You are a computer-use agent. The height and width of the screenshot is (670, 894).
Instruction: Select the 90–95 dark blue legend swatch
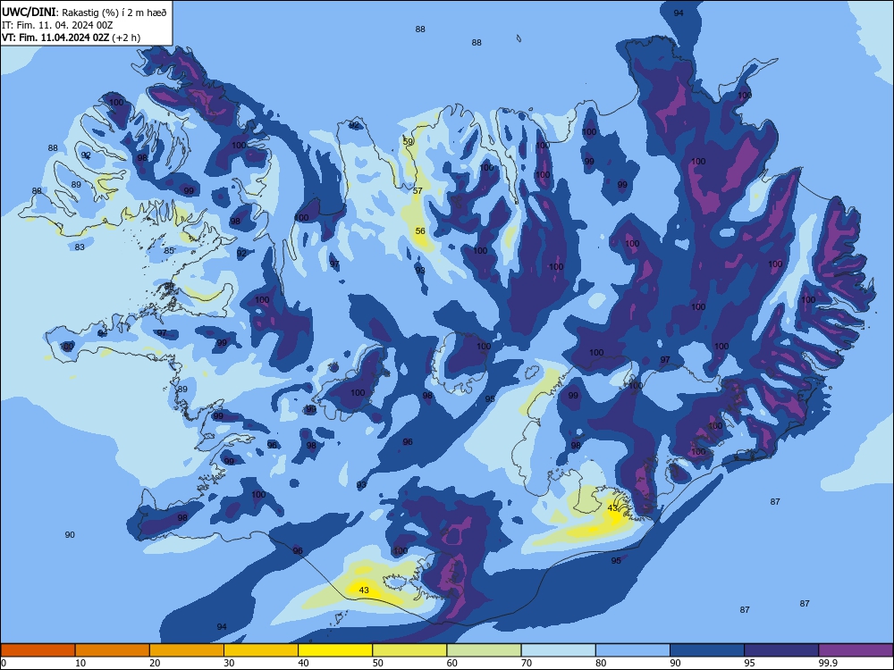click(x=707, y=650)
